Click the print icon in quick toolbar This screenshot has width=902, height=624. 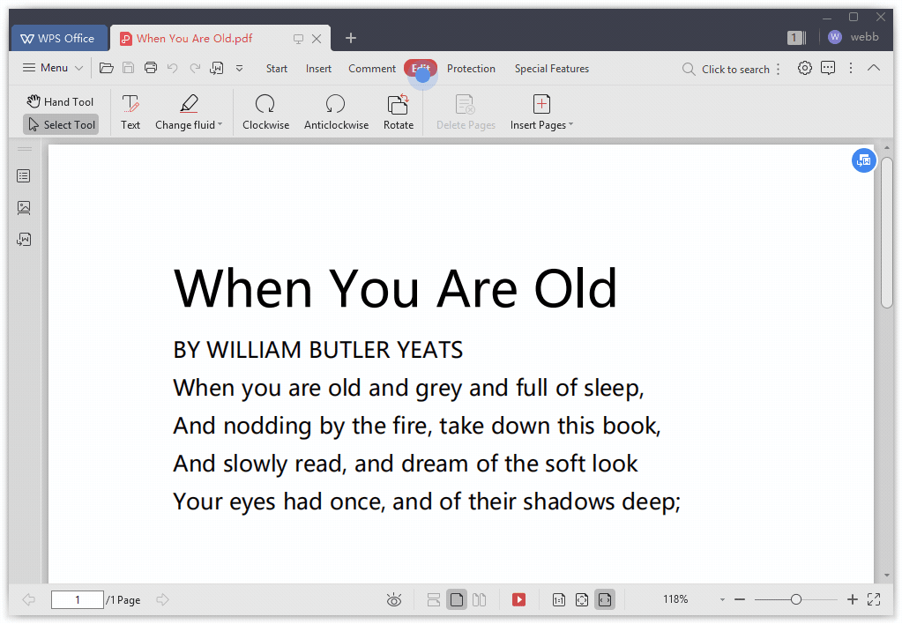click(x=151, y=68)
